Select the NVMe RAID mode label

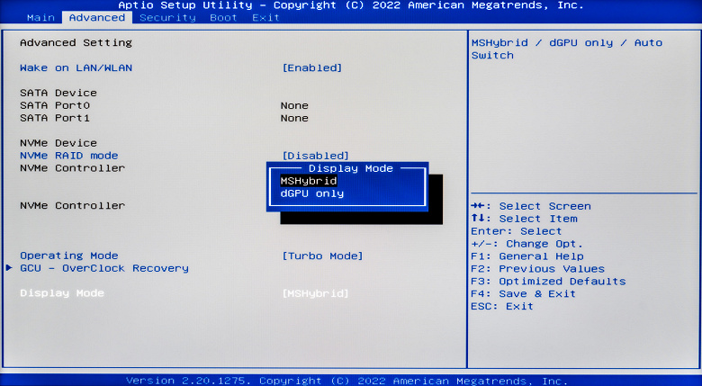69,156
